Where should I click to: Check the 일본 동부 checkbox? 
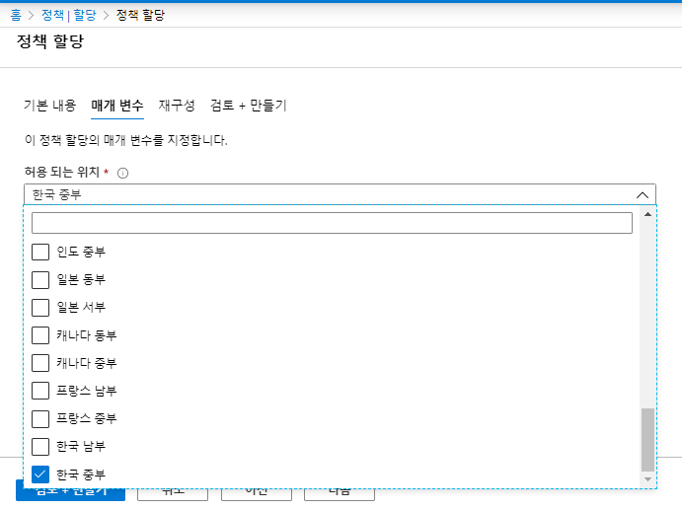coord(40,280)
